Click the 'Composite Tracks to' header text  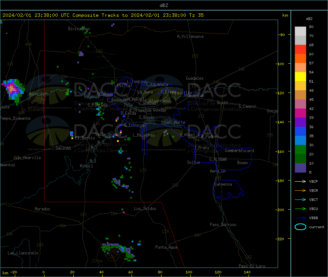100,15
